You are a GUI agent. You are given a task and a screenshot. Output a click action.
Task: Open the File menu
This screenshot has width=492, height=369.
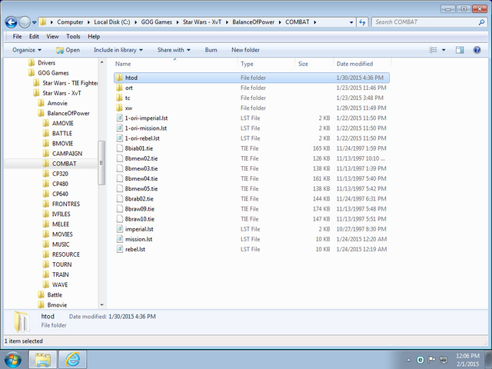17,36
